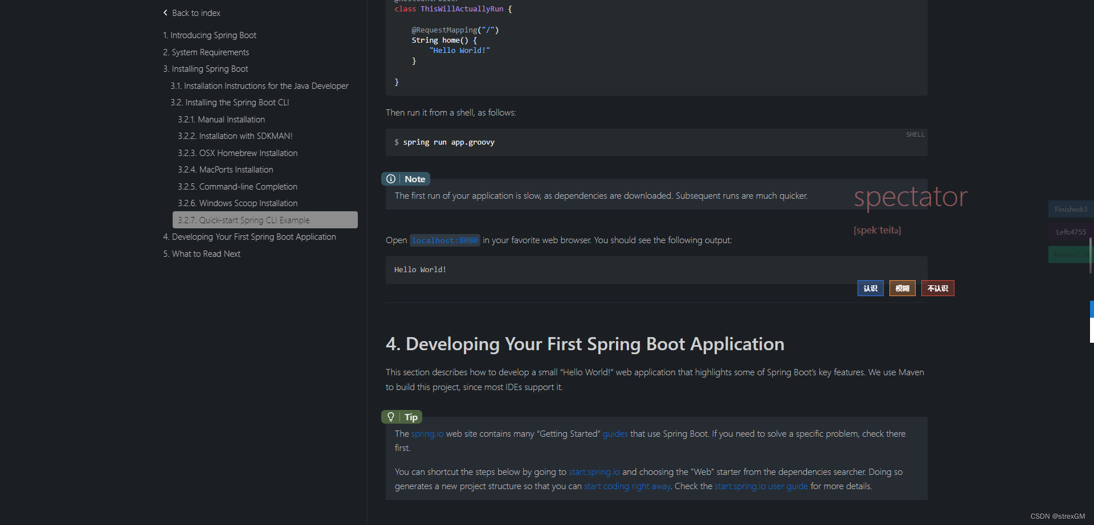Open Developing Your First Spring Boot Application
The height and width of the screenshot is (525, 1094).
pos(250,237)
